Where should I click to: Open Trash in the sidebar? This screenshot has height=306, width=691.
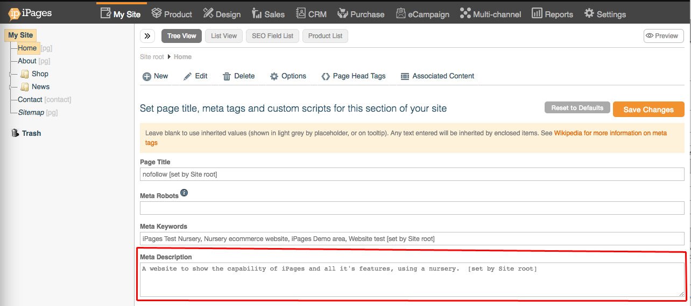(31, 133)
